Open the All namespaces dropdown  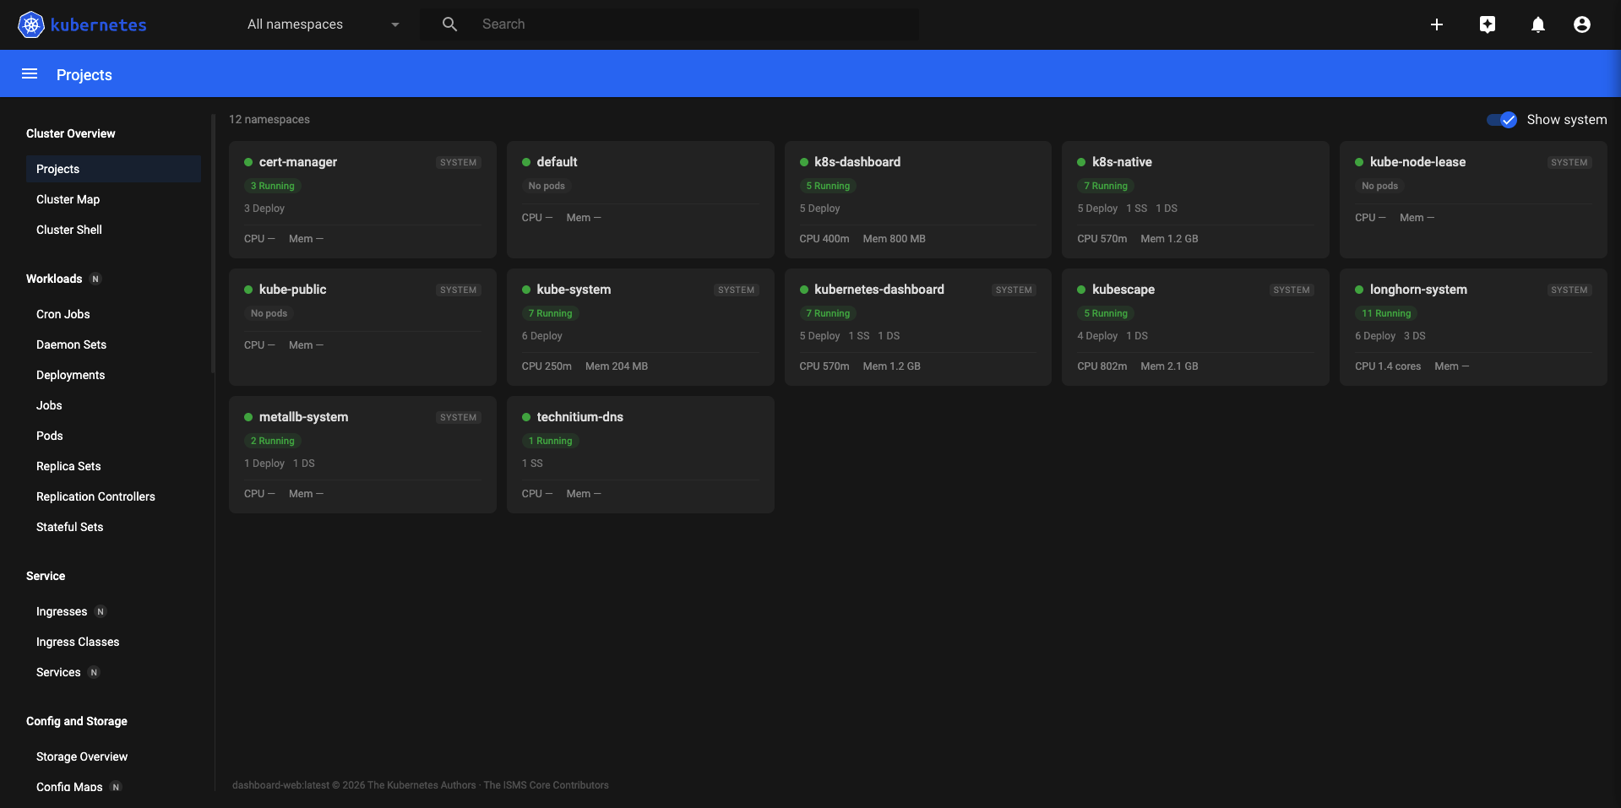[x=324, y=24]
